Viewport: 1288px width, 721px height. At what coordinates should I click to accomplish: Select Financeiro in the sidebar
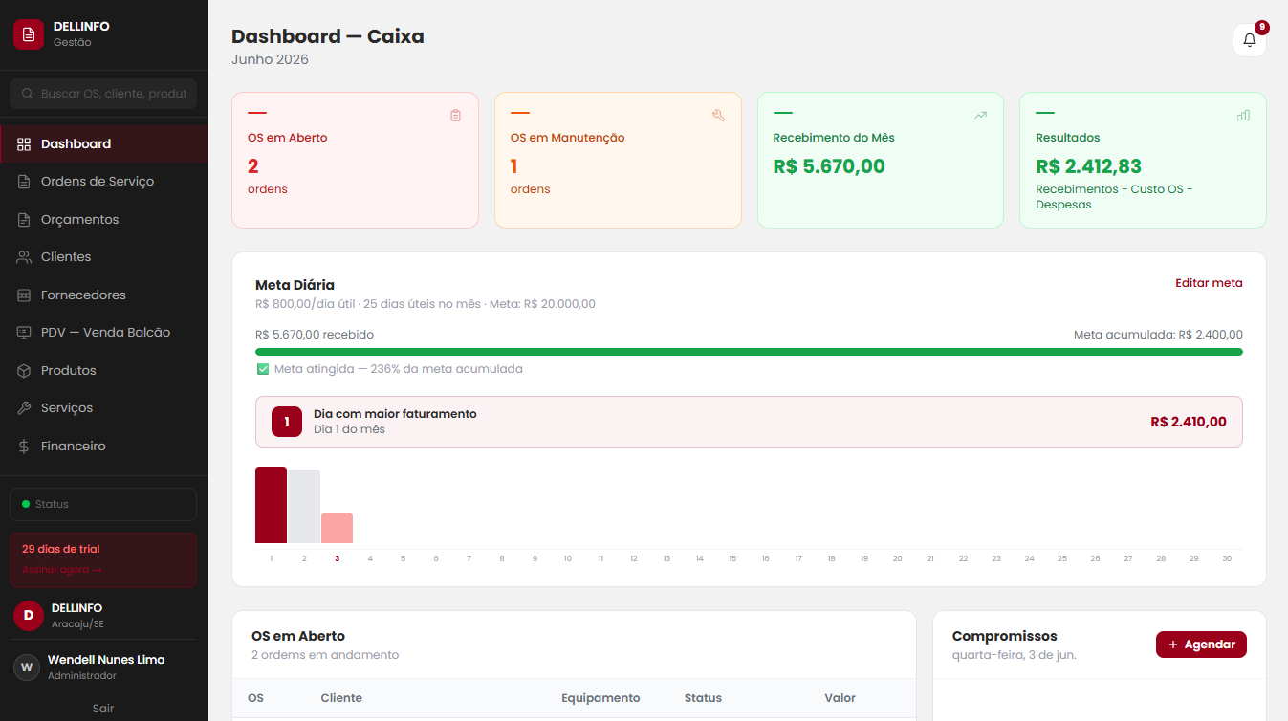104,447
